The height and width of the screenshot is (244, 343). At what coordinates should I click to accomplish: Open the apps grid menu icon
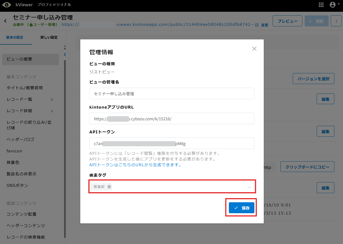321,5
